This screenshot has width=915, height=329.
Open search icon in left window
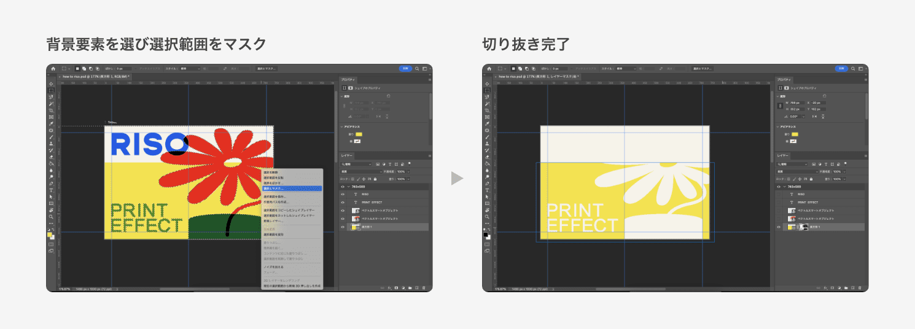[417, 69]
